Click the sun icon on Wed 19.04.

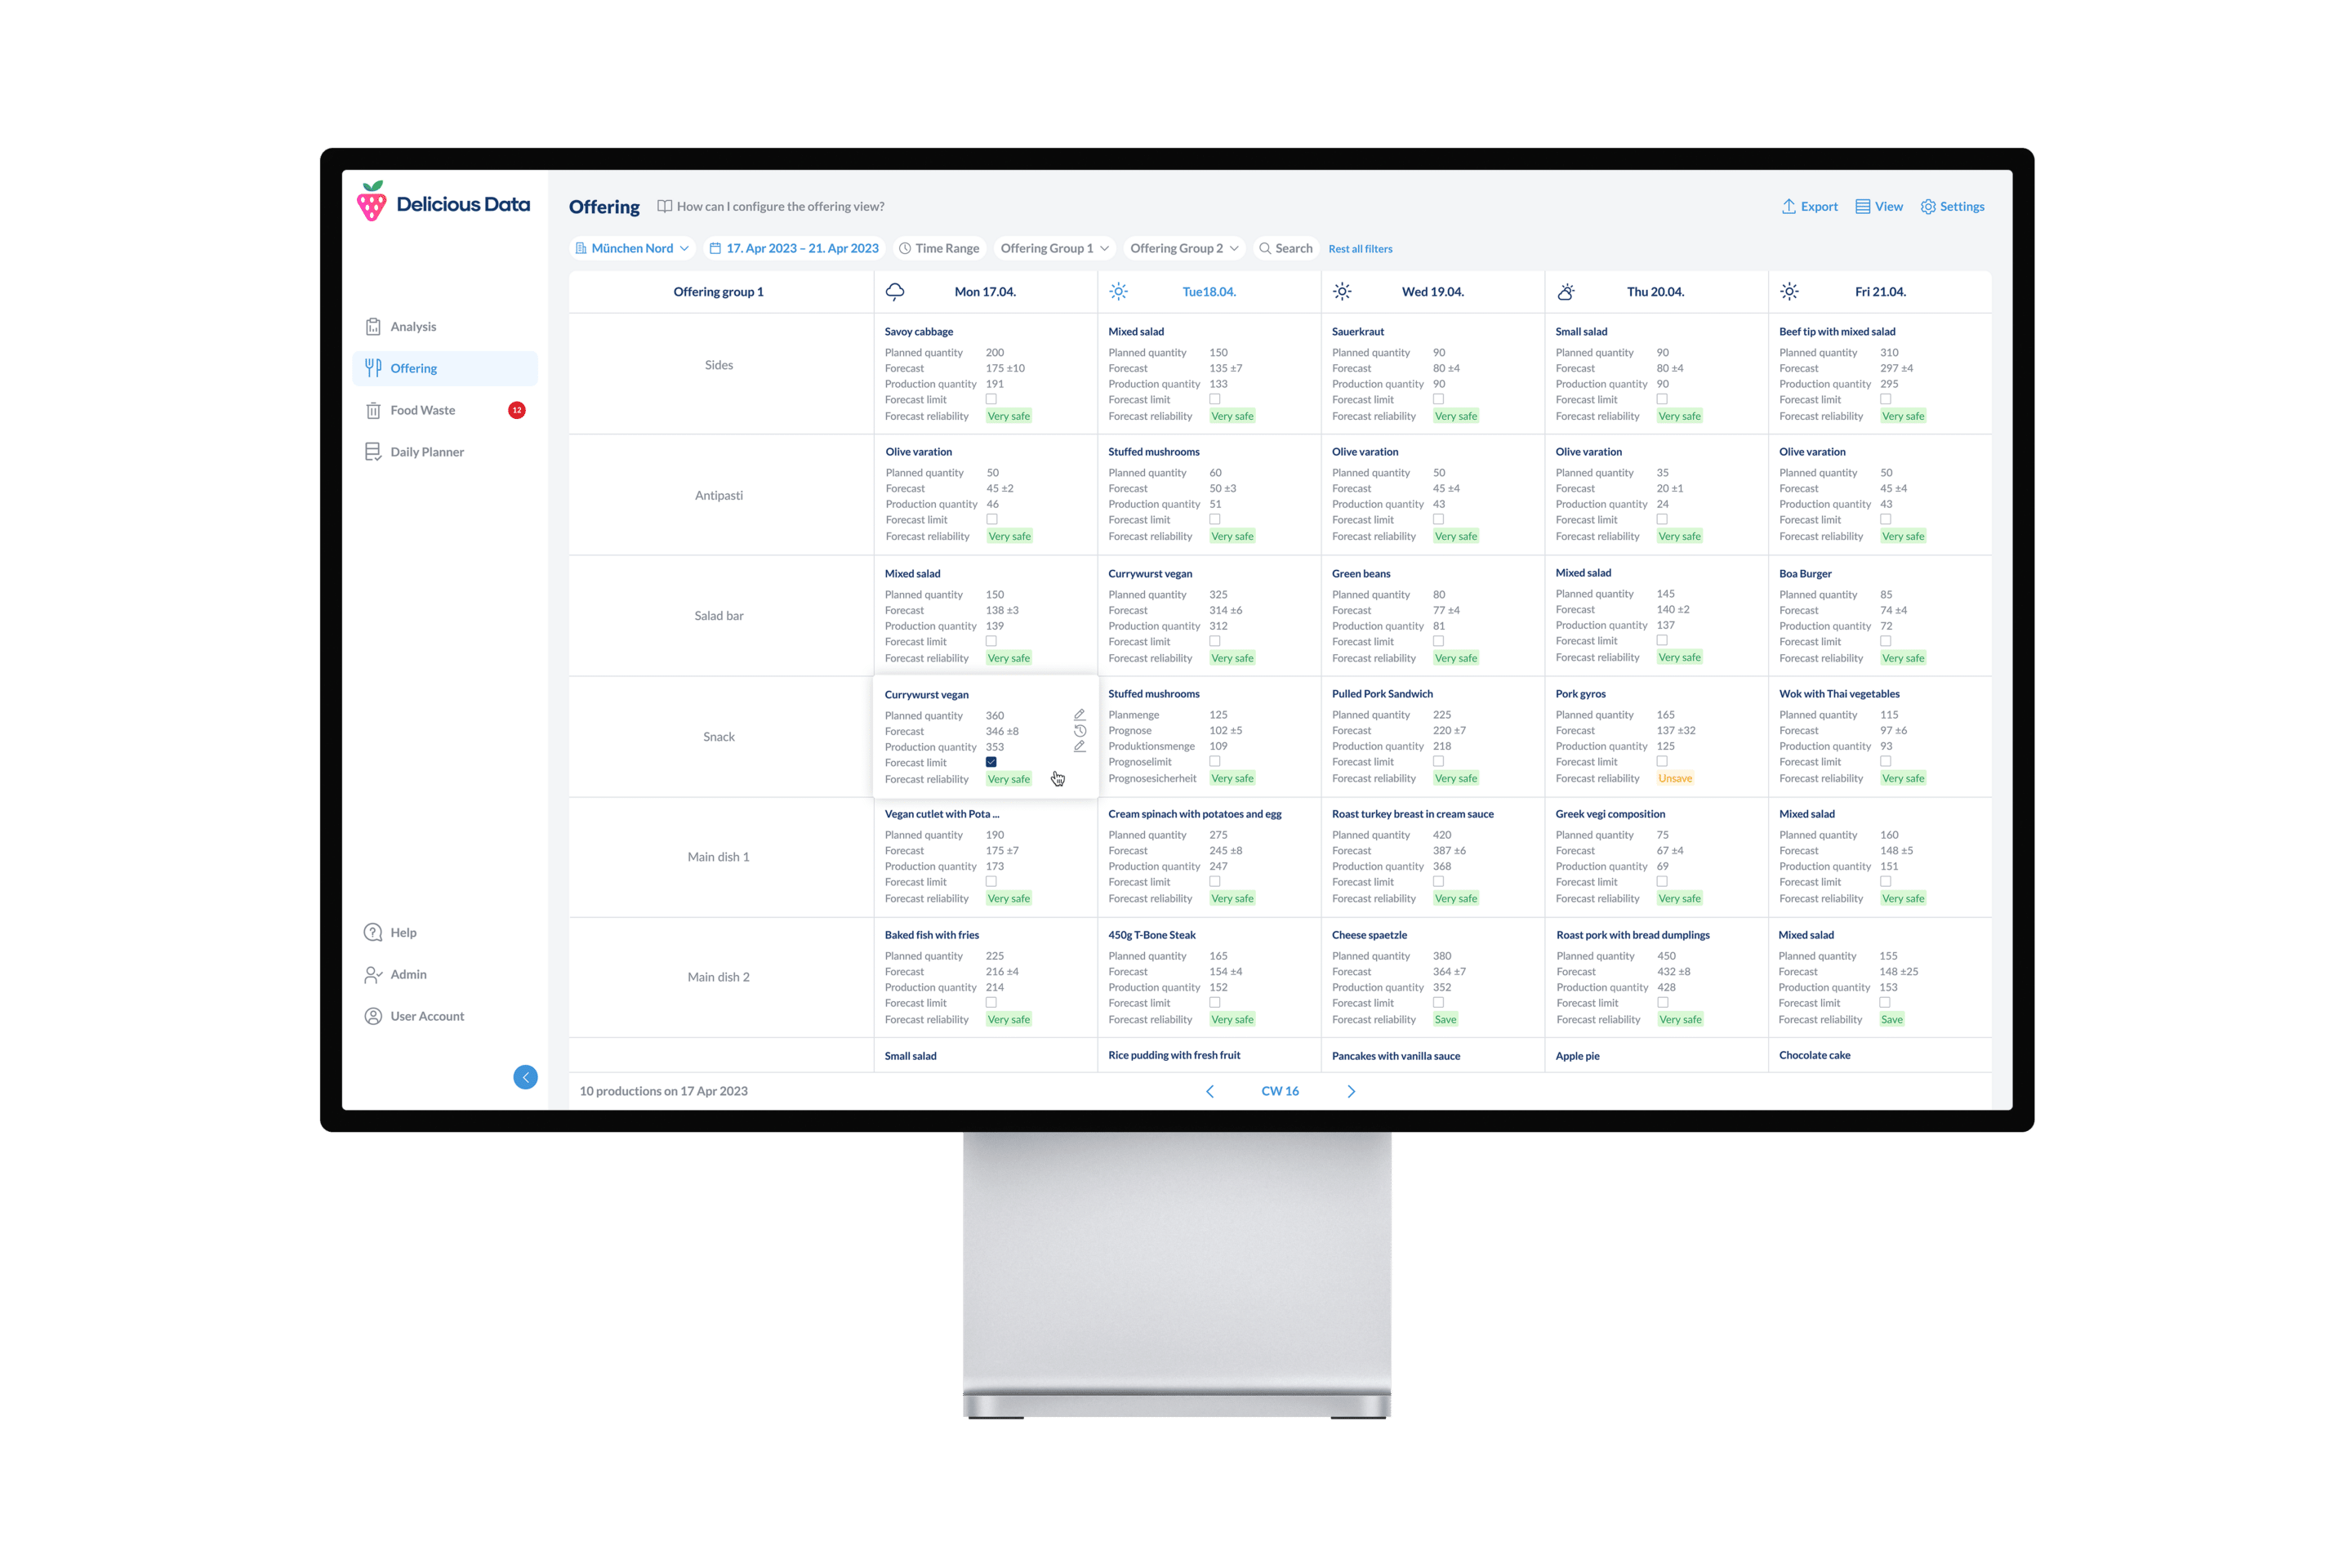(x=1342, y=291)
